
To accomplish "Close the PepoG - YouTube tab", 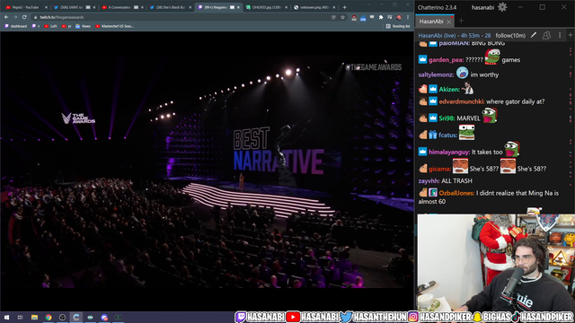I will 46,7.
